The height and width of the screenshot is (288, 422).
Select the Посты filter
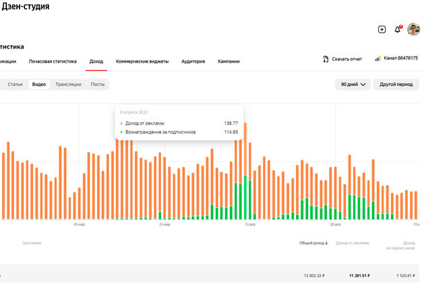[x=98, y=85]
